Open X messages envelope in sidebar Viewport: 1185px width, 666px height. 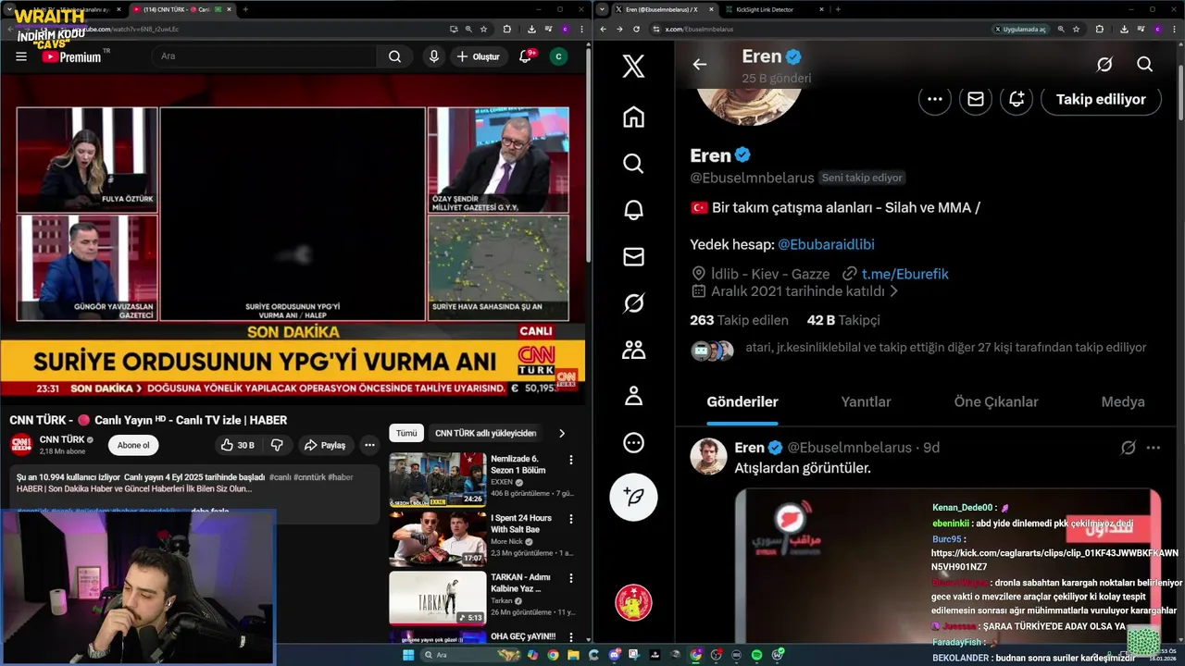(633, 256)
